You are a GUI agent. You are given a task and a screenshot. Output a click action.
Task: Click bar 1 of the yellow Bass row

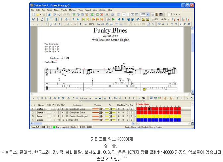[138, 116]
